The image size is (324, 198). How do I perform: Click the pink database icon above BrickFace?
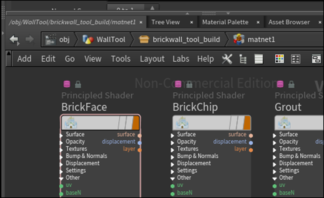coord(67,84)
